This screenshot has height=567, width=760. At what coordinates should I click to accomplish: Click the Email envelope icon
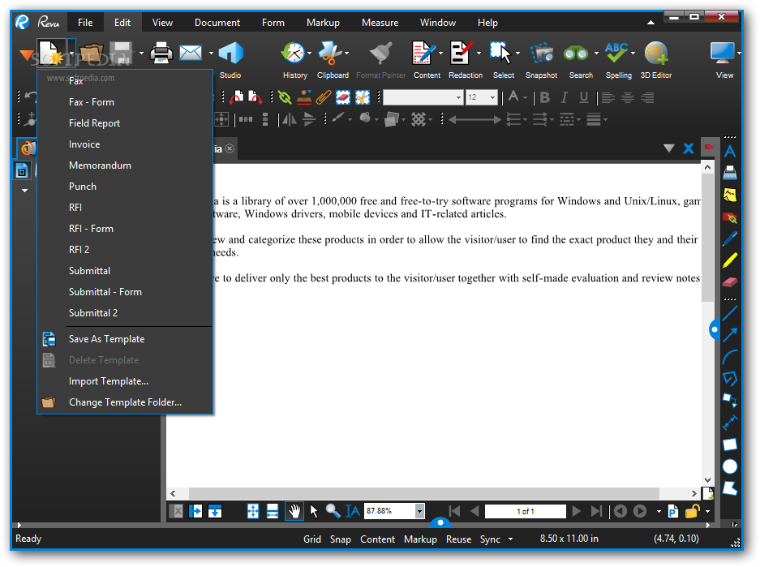click(191, 54)
